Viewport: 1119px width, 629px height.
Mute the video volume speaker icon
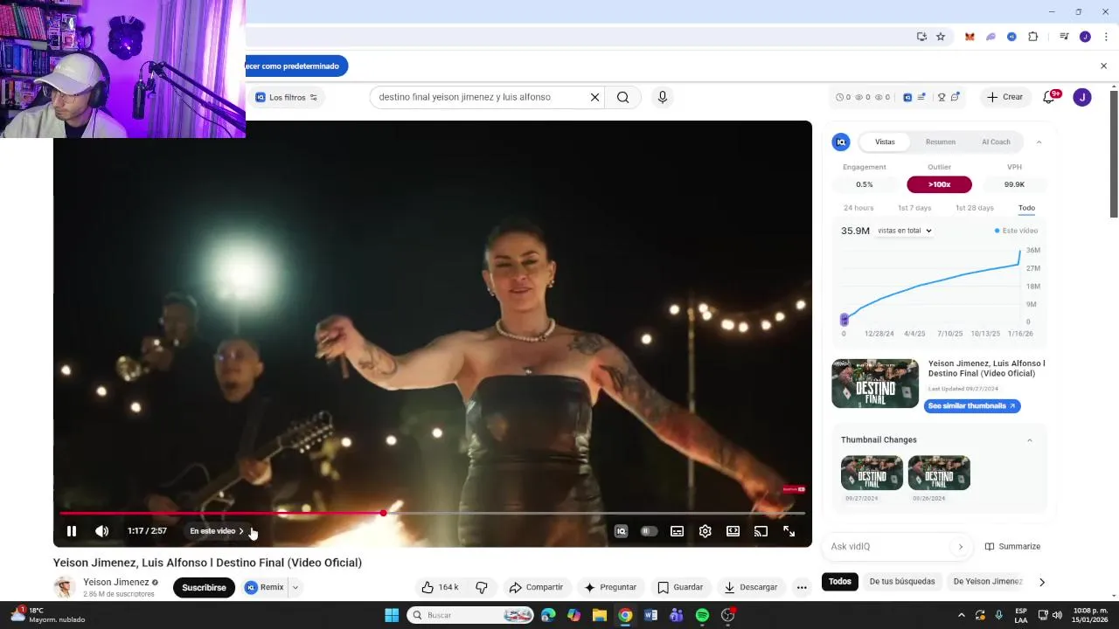pos(102,531)
